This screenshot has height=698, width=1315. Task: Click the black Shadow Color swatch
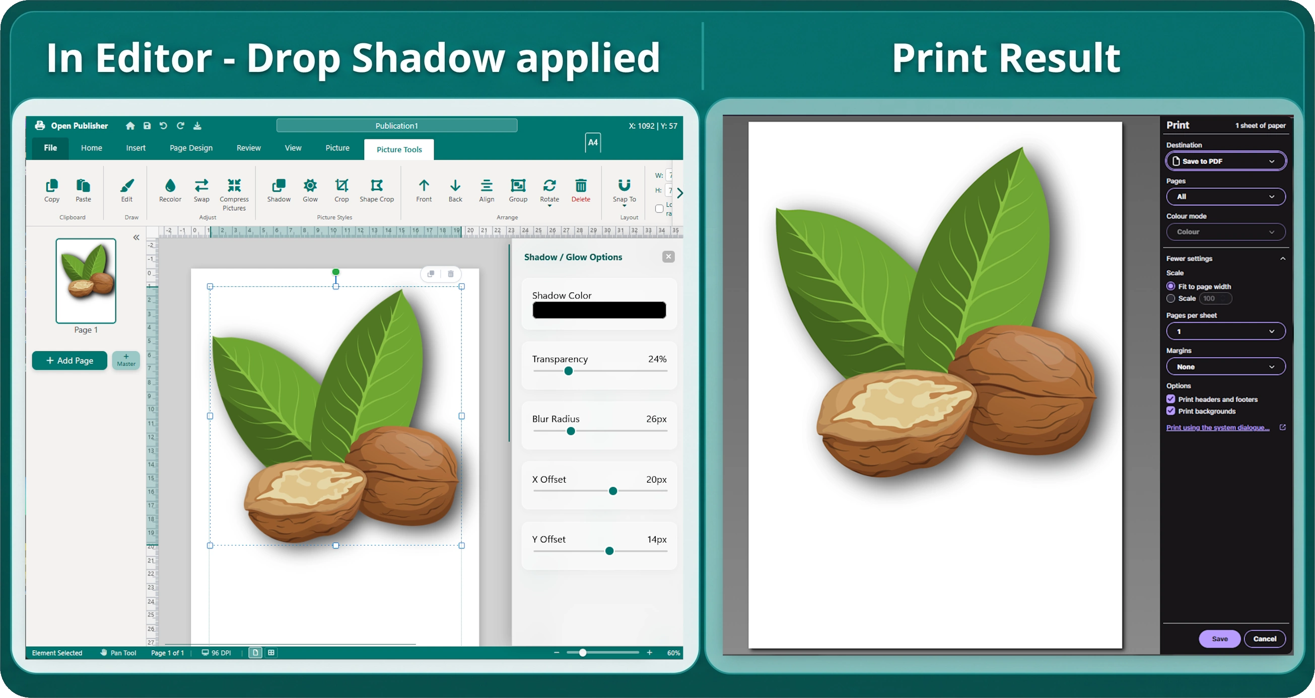pos(599,310)
